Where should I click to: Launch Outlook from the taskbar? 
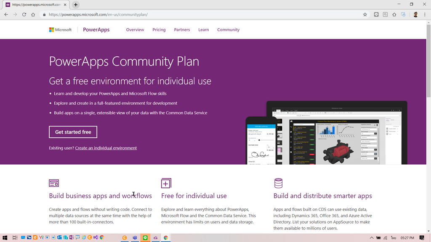coord(59,237)
